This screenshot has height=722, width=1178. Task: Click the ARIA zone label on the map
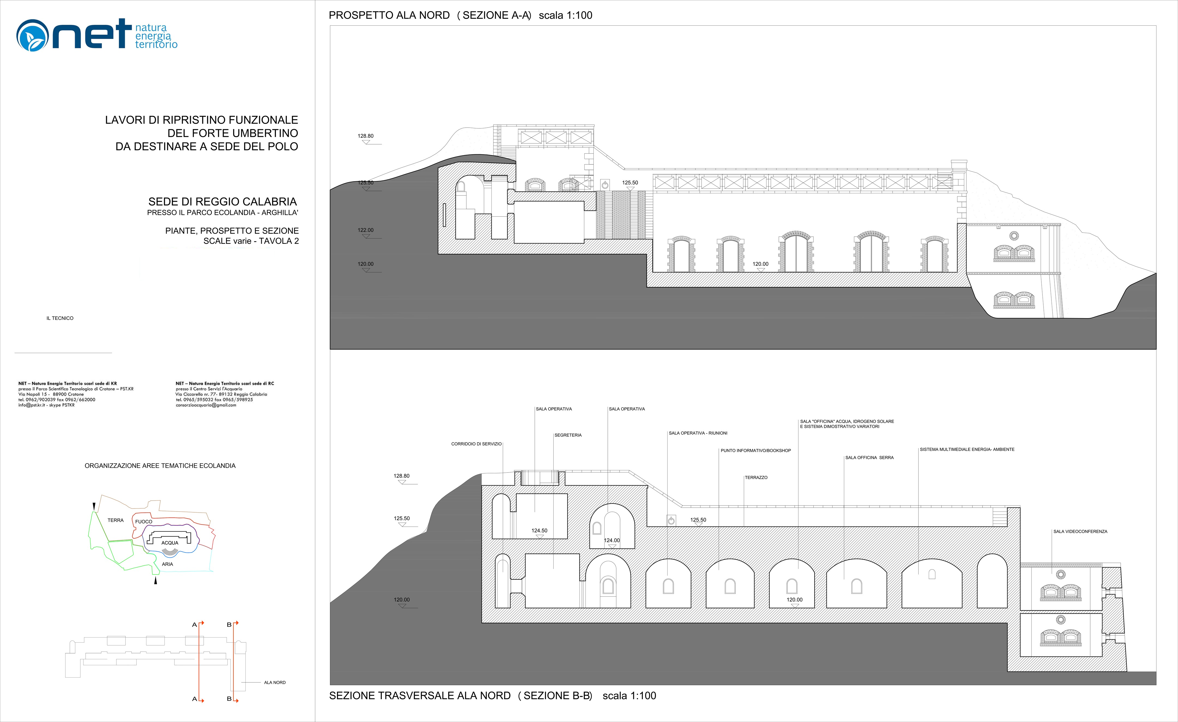click(x=167, y=564)
